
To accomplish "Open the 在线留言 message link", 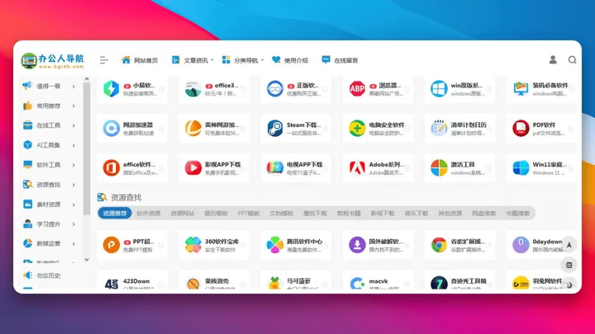I will (340, 60).
